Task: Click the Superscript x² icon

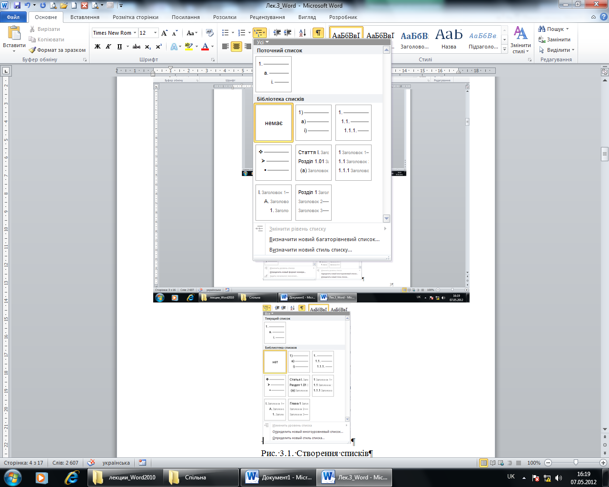Action: (x=159, y=47)
